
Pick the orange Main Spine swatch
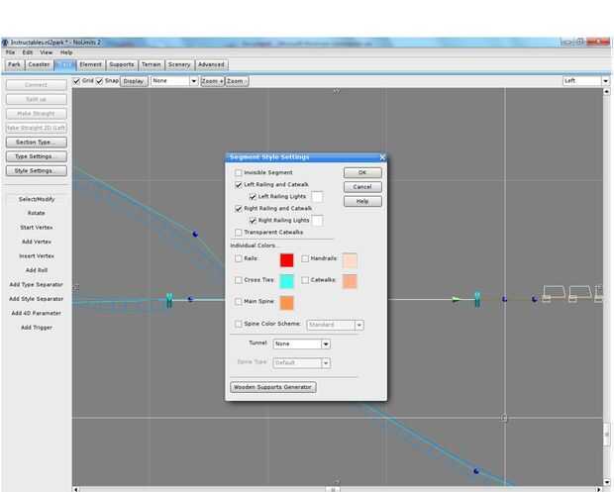(x=286, y=303)
